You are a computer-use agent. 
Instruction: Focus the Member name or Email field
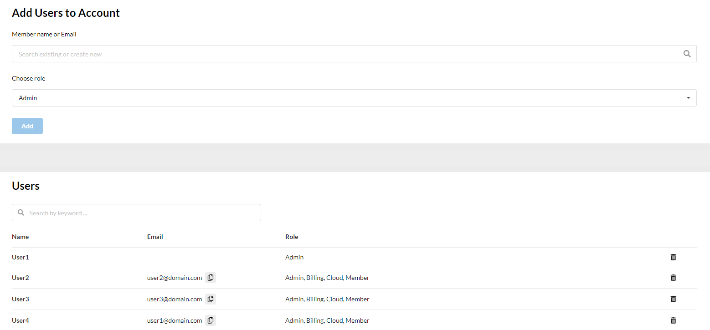346,54
